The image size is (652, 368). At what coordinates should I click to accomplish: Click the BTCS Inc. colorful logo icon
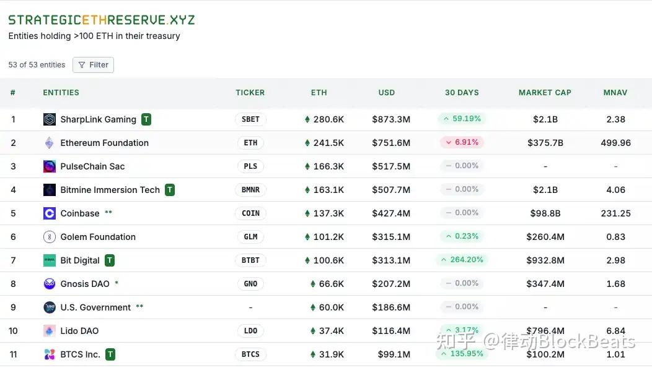pos(50,354)
